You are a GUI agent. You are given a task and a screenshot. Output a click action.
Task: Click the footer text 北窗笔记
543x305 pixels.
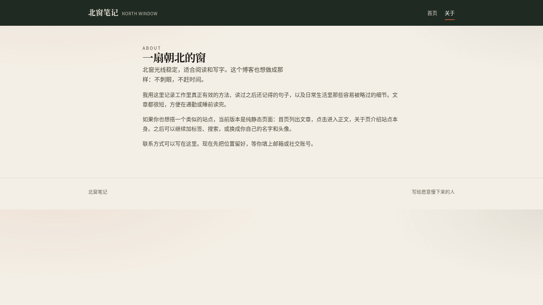click(98, 192)
